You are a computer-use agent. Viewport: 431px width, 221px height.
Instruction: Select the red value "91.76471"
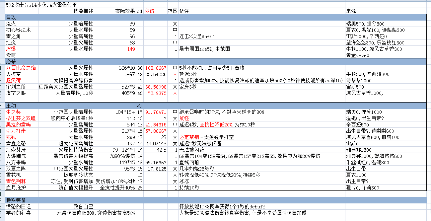(x=155, y=112)
